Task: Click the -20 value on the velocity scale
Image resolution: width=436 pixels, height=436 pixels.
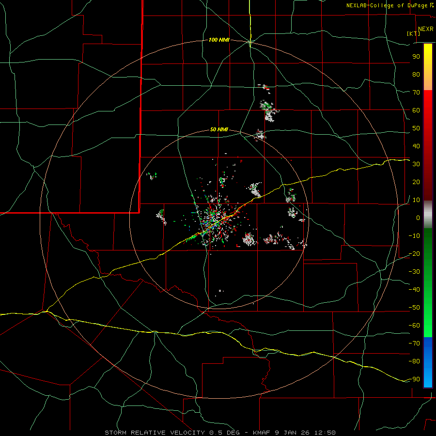Action: (414, 253)
